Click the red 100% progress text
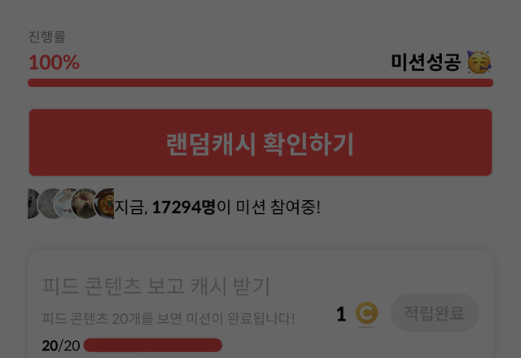 [55, 63]
